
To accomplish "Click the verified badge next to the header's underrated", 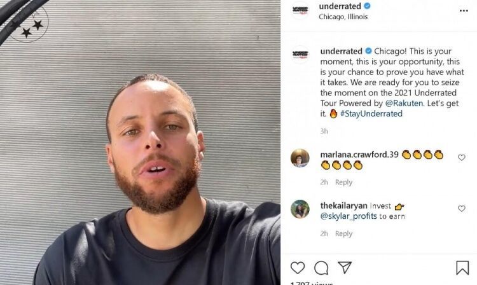I will 367,6.
